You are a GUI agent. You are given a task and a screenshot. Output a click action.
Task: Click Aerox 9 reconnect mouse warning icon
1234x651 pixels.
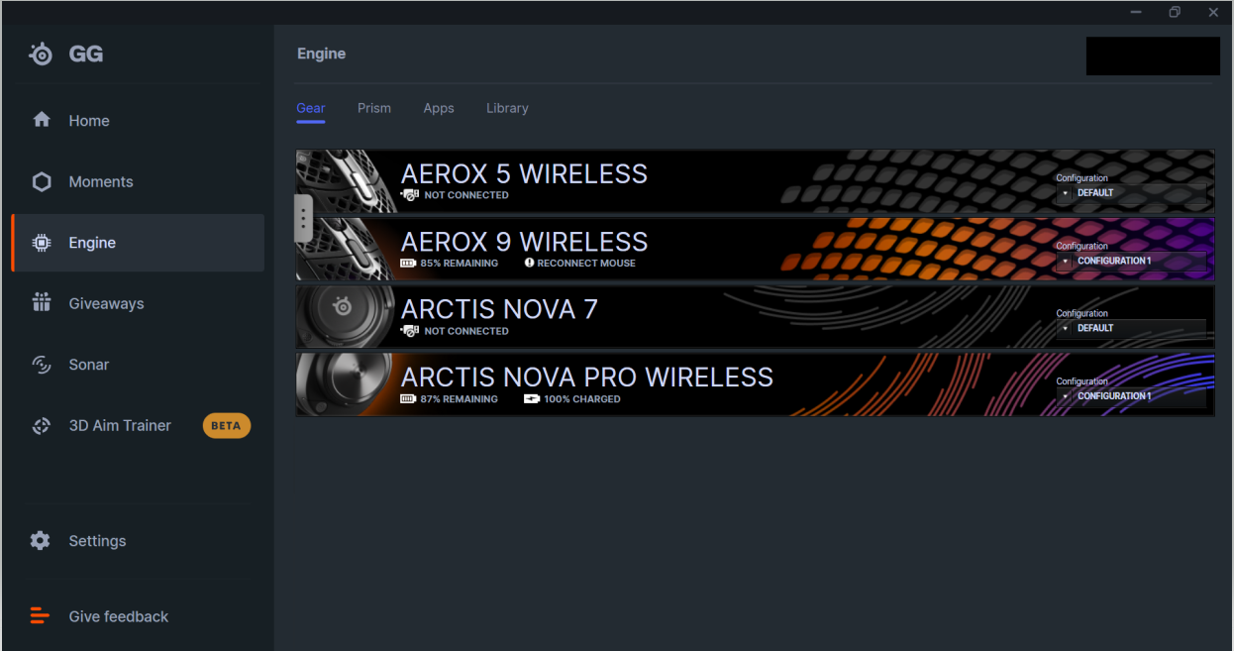(529, 263)
